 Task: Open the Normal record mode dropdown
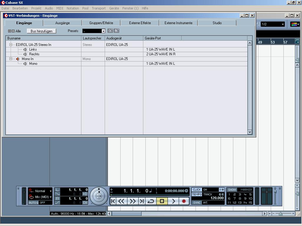[51, 191]
